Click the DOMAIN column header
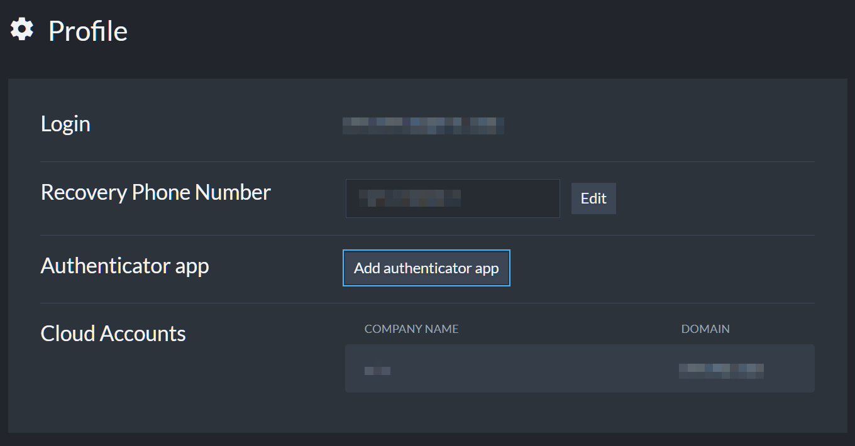This screenshot has width=855, height=446. tap(705, 329)
